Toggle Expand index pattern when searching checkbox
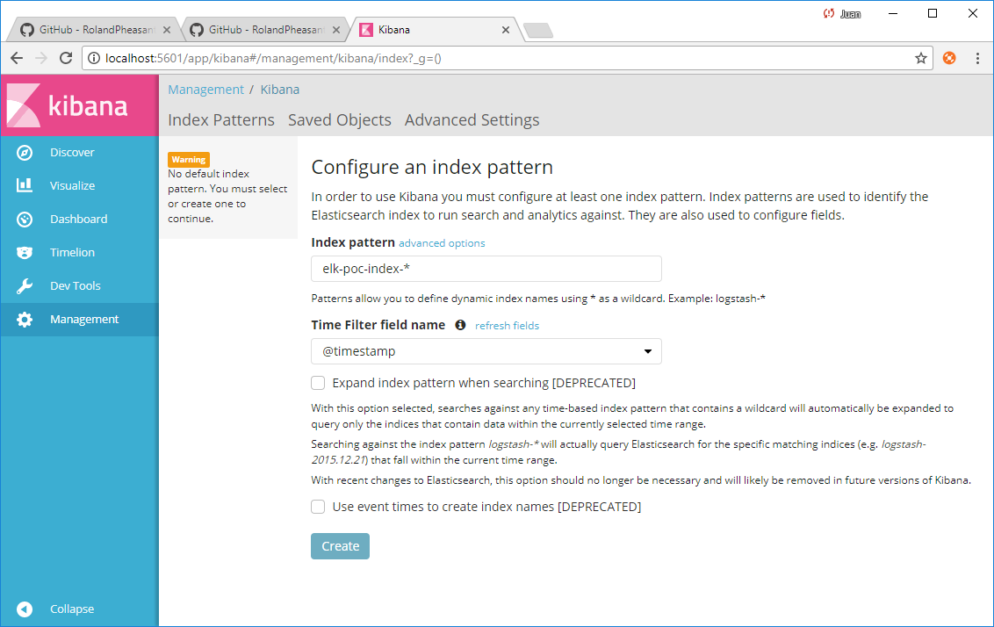Image resolution: width=994 pixels, height=627 pixels. point(318,383)
